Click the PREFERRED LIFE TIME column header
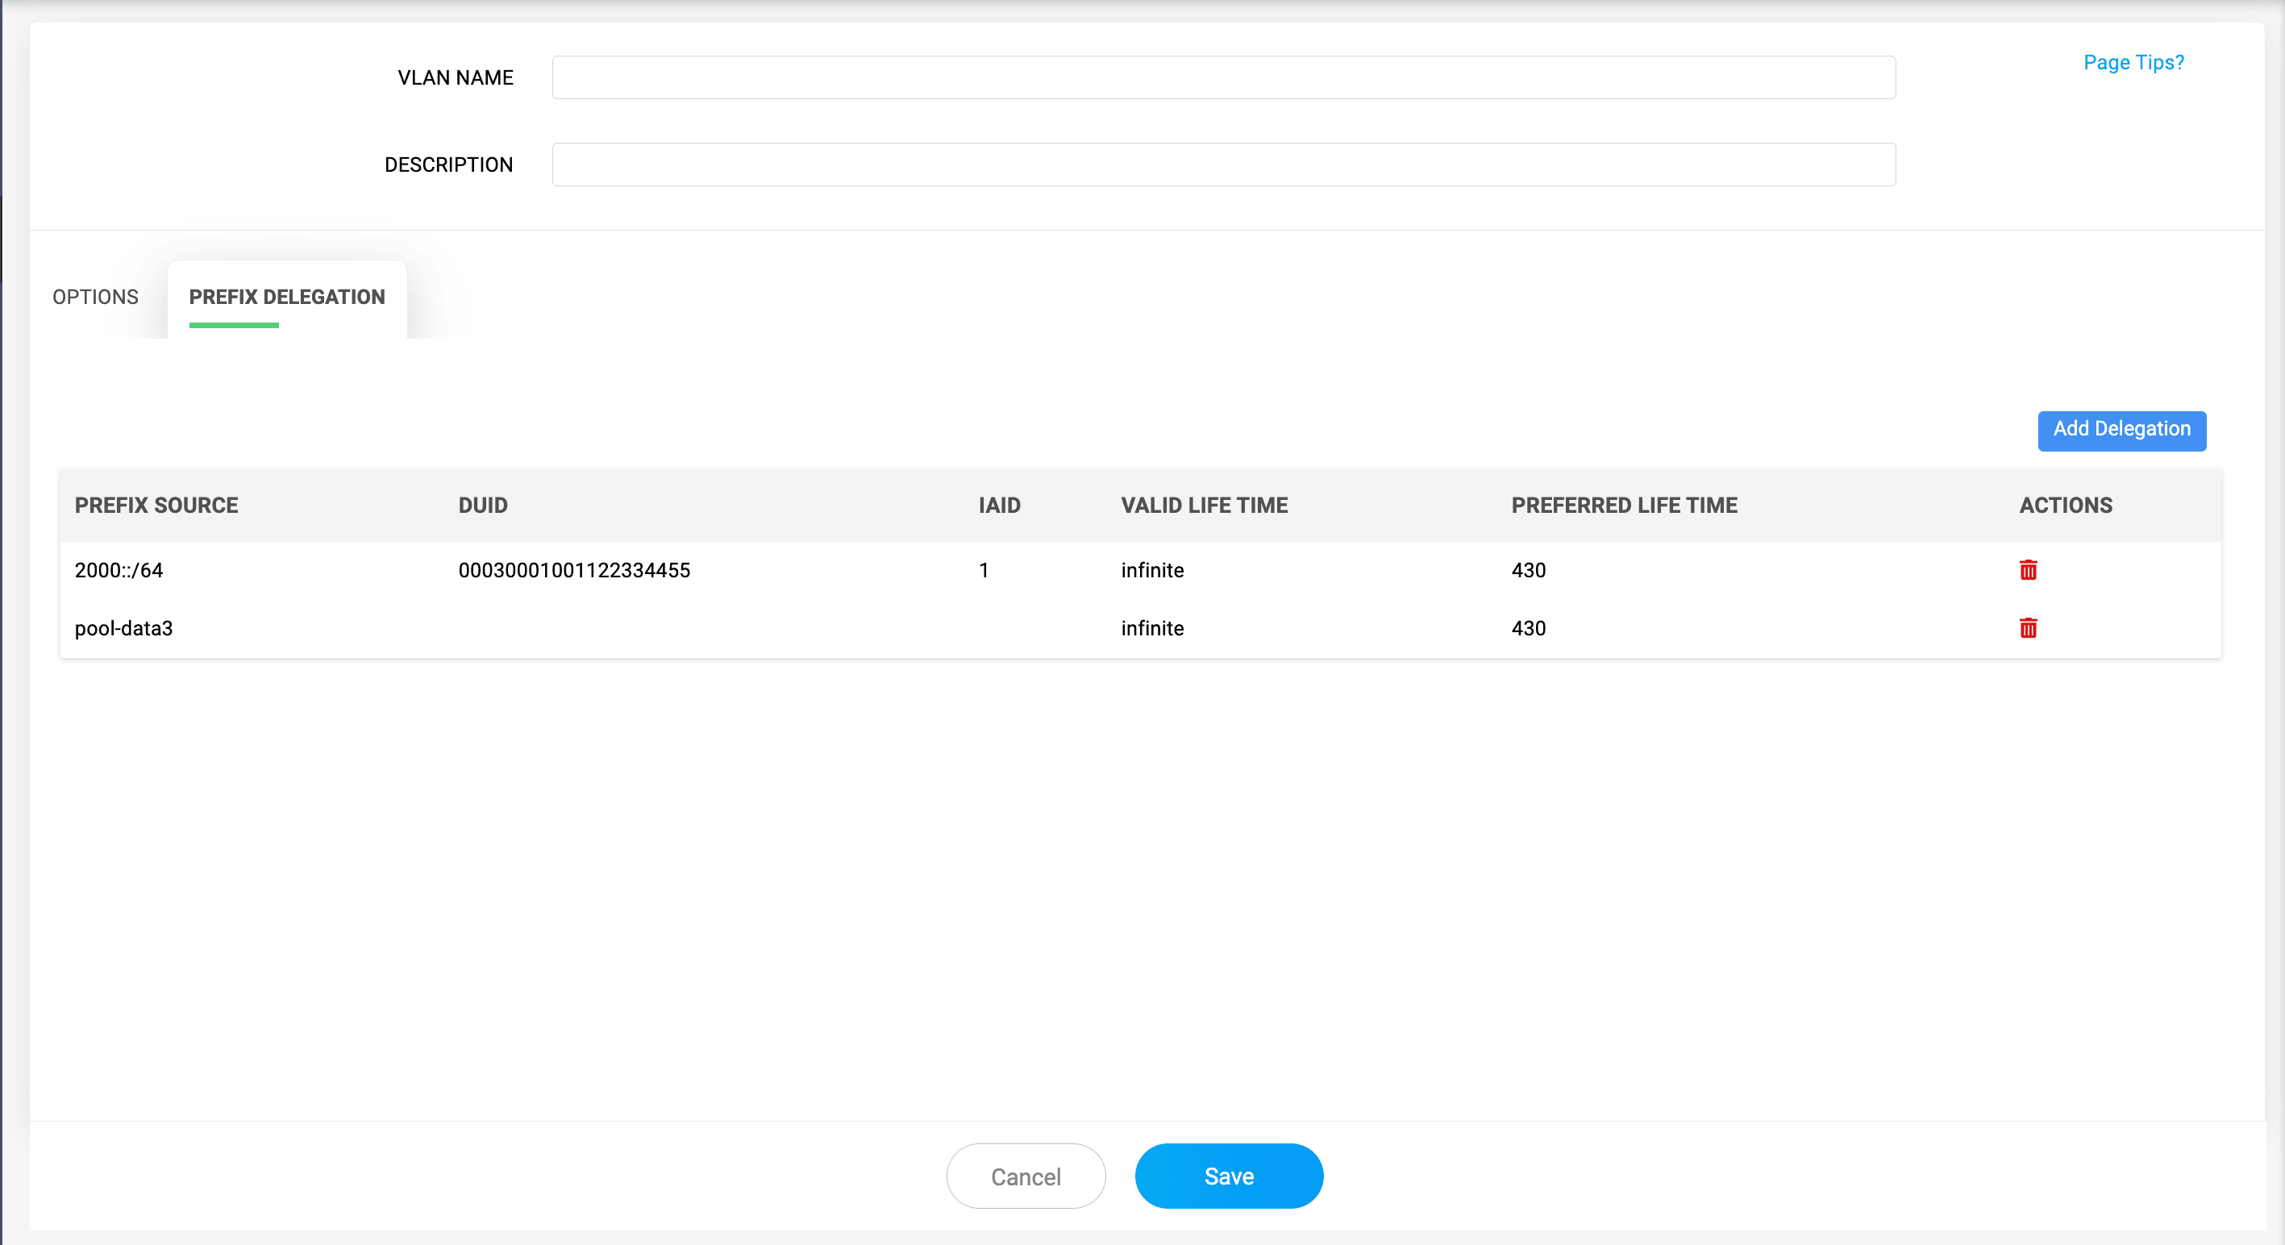The height and width of the screenshot is (1245, 2285). (1624, 505)
